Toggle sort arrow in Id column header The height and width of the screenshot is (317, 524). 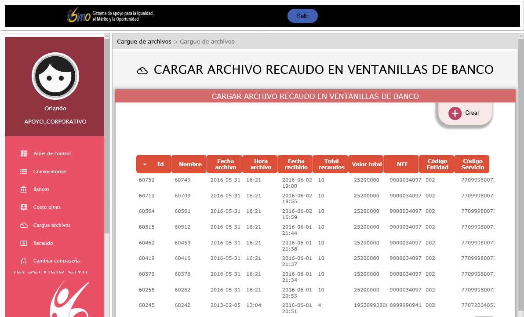point(145,164)
